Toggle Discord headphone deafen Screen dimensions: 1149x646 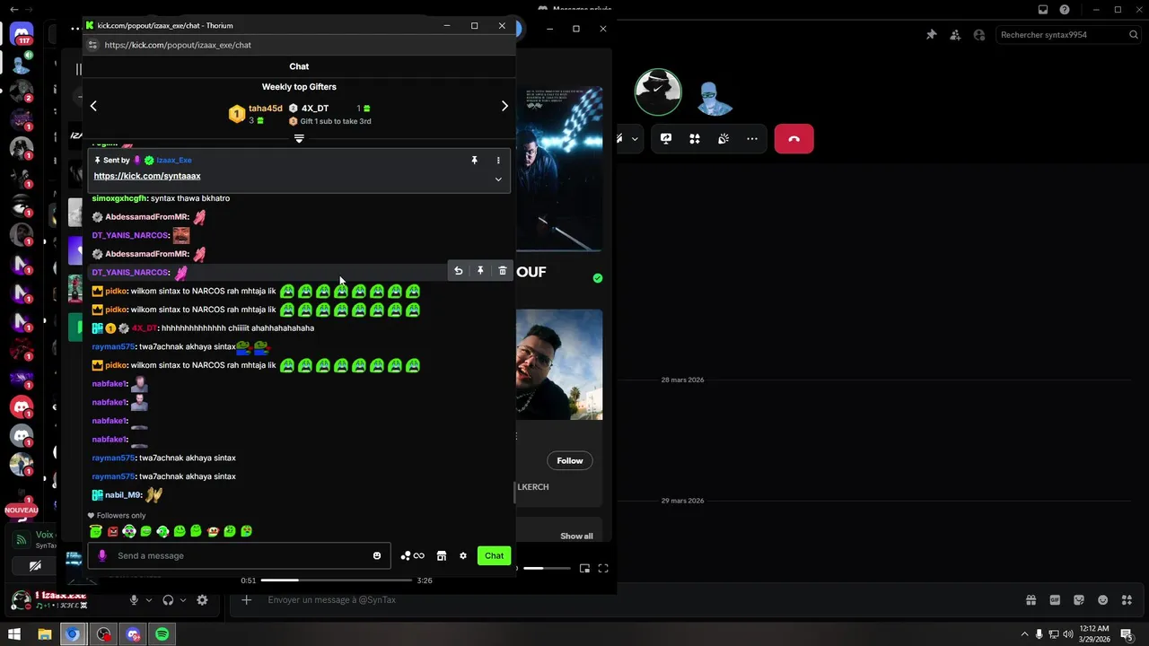[x=168, y=600]
